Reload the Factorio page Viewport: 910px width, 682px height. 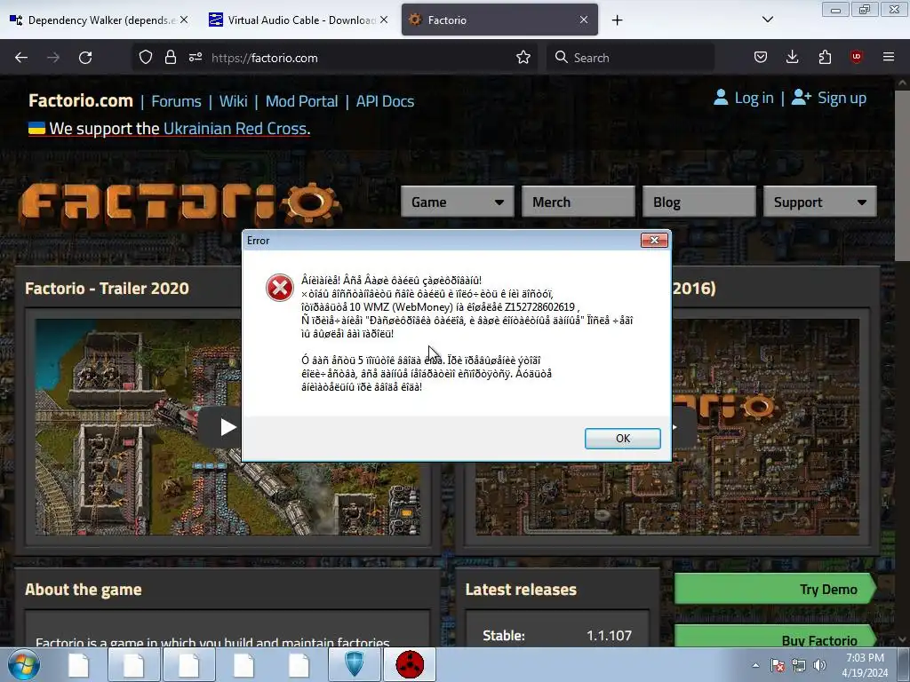[x=85, y=58]
